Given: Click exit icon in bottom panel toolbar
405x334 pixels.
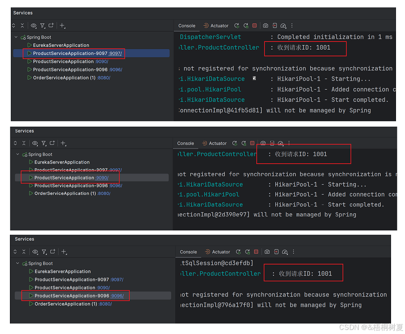Looking at the screenshot, I should pos(276,252).
